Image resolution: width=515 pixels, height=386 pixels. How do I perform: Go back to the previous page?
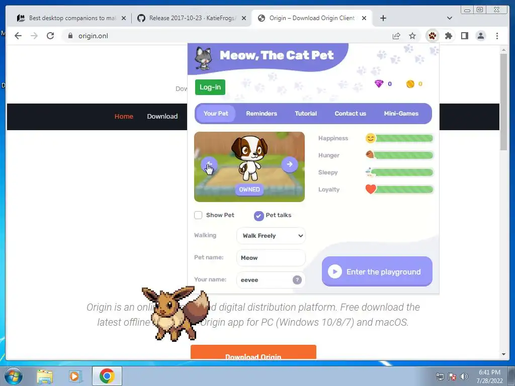pos(18,36)
